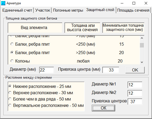
Task: Click the Диаметр №2 input field
Action: coord(135,93)
